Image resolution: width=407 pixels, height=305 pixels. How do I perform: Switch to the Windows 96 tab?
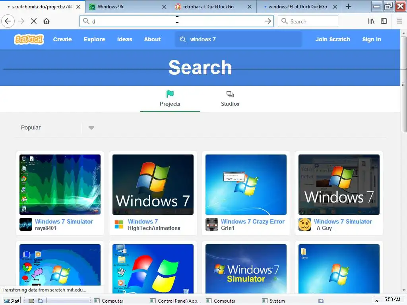click(128, 7)
